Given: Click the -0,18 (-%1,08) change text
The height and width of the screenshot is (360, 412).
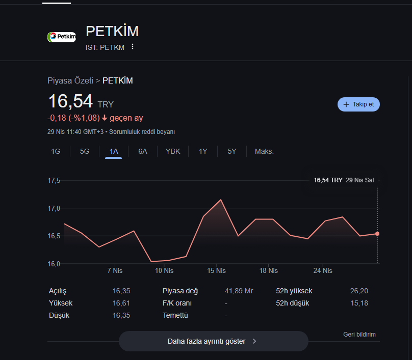Looking at the screenshot, I should 73,118.
